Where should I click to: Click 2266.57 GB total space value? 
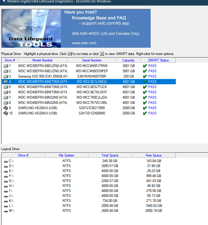click(x=110, y=181)
